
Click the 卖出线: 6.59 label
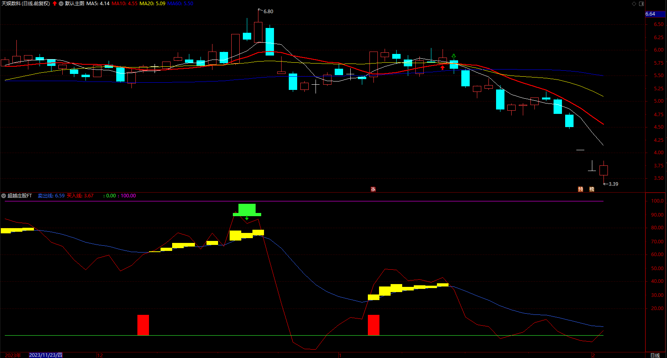(51, 196)
